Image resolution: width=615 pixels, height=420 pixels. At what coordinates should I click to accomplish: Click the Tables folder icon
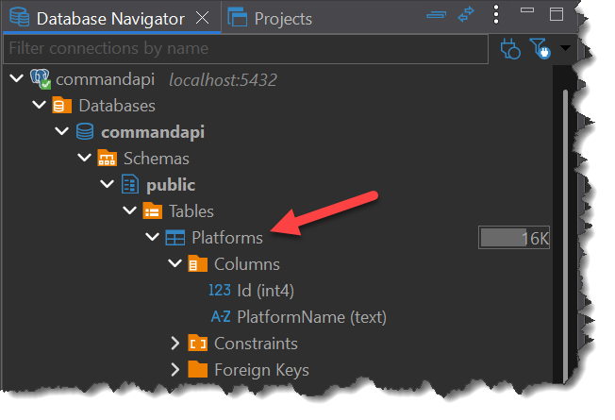(152, 210)
